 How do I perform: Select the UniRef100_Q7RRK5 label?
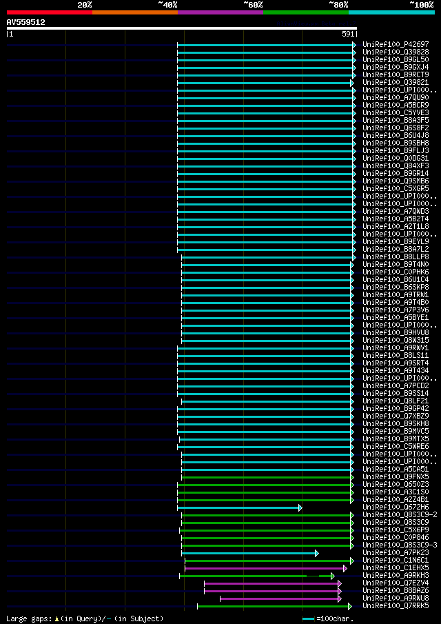coord(396,605)
